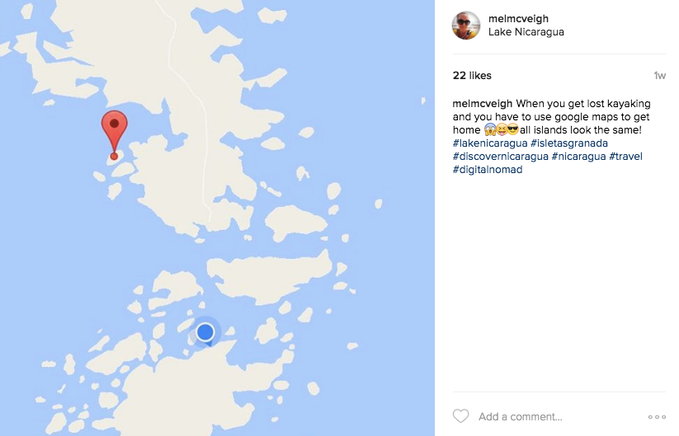Open melmcveigh's profile picture
This screenshot has height=436, width=679.
tap(466, 26)
